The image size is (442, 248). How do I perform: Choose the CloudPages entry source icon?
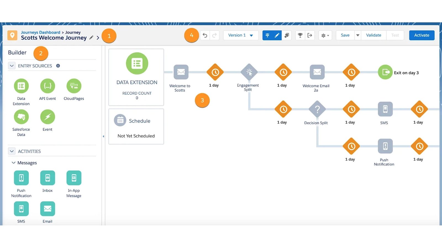[x=74, y=86]
